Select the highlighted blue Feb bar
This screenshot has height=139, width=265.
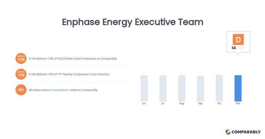pyautogui.click(x=238, y=88)
